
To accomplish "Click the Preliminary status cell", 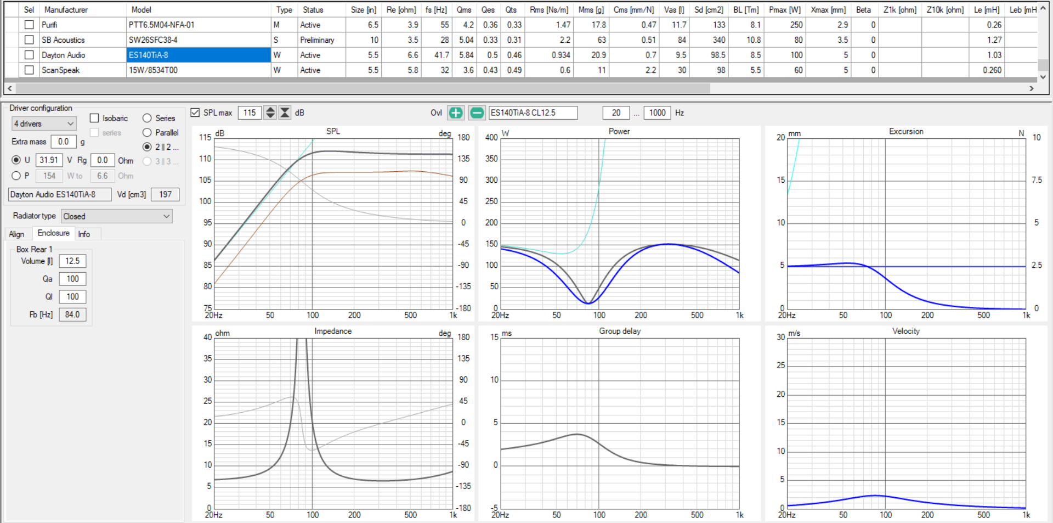I will pos(321,40).
